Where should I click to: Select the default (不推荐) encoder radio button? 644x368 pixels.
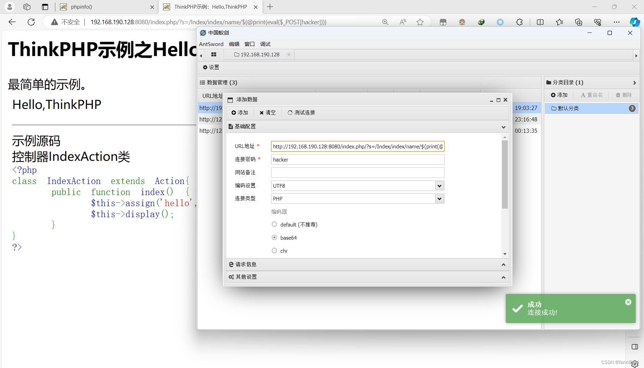(274, 224)
